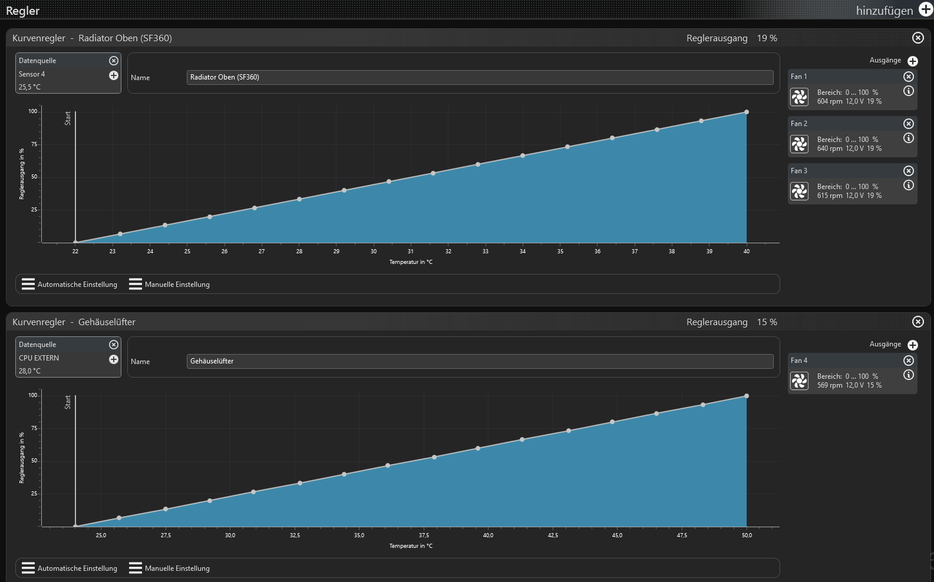Open Automatische Einstellung for Radiator Oben curve
This screenshot has height=582, width=934.
pyautogui.click(x=70, y=285)
